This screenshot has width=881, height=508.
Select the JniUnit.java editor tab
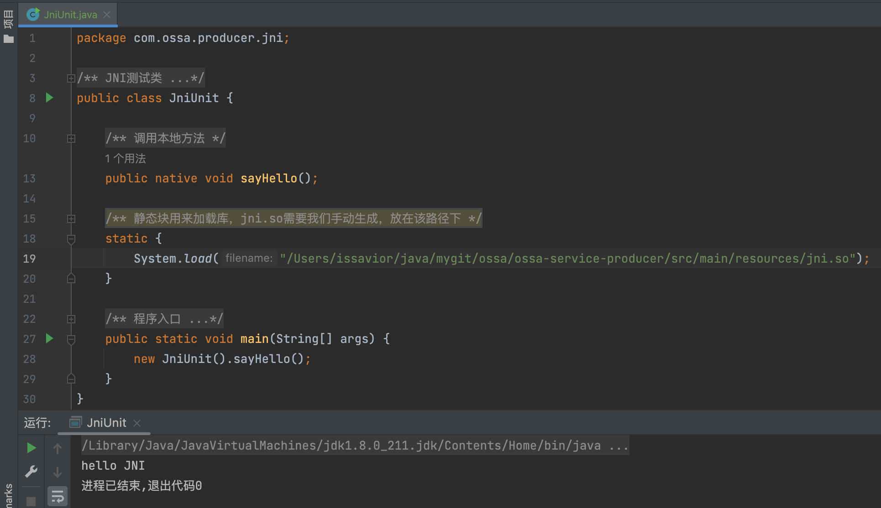click(68, 15)
